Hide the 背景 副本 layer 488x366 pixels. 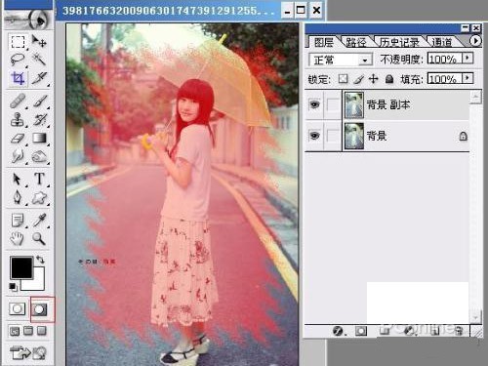click(x=314, y=104)
